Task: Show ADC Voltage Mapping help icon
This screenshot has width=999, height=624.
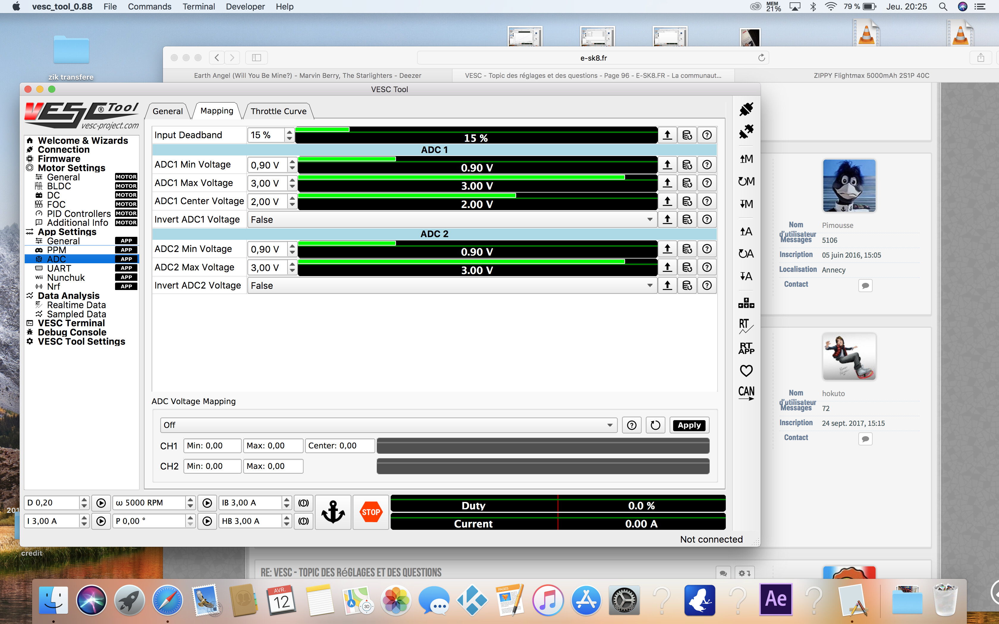Action: [x=632, y=425]
